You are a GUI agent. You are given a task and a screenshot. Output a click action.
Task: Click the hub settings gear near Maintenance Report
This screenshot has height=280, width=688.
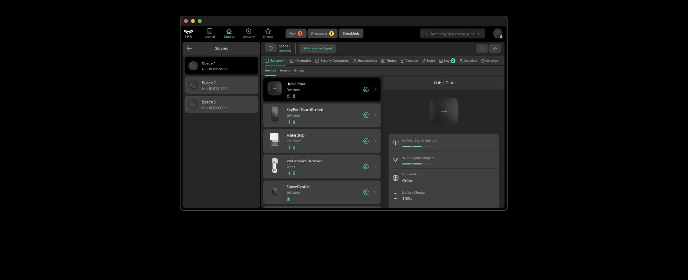494,48
